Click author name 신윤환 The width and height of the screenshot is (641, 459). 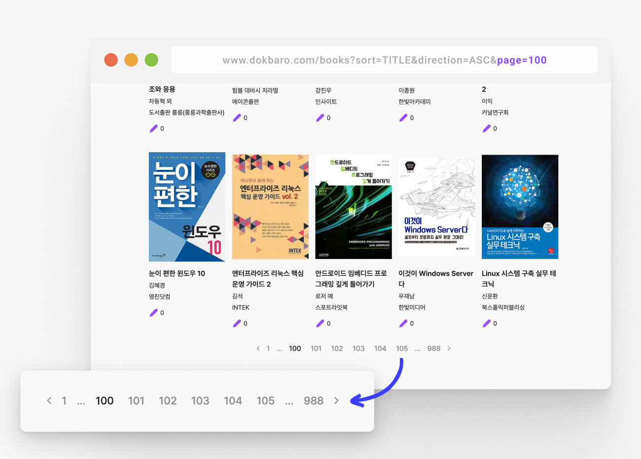[x=490, y=296]
